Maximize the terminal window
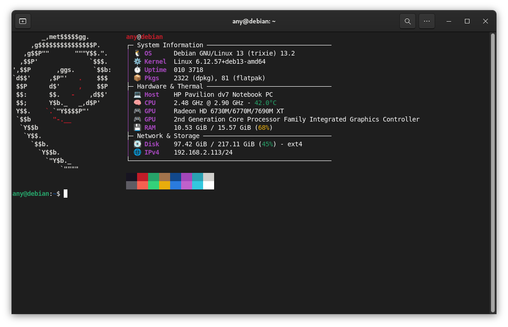 pyautogui.click(x=467, y=21)
